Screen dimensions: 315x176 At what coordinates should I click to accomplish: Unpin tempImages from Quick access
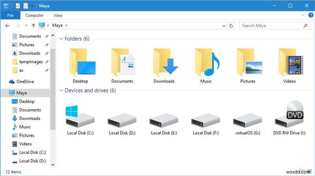46,62
